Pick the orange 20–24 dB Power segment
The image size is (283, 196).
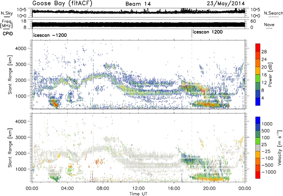coord(258,63)
